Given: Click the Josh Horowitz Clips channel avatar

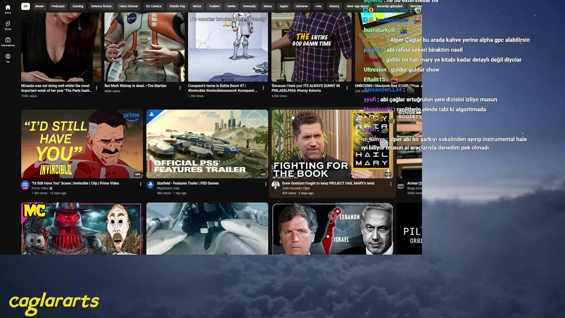Looking at the screenshot, I should pyautogui.click(x=275, y=185).
